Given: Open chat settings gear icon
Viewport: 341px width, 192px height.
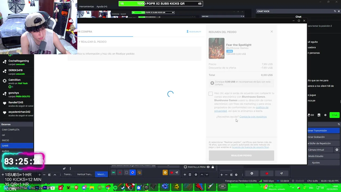Looking at the screenshot, I should (x=325, y=115).
